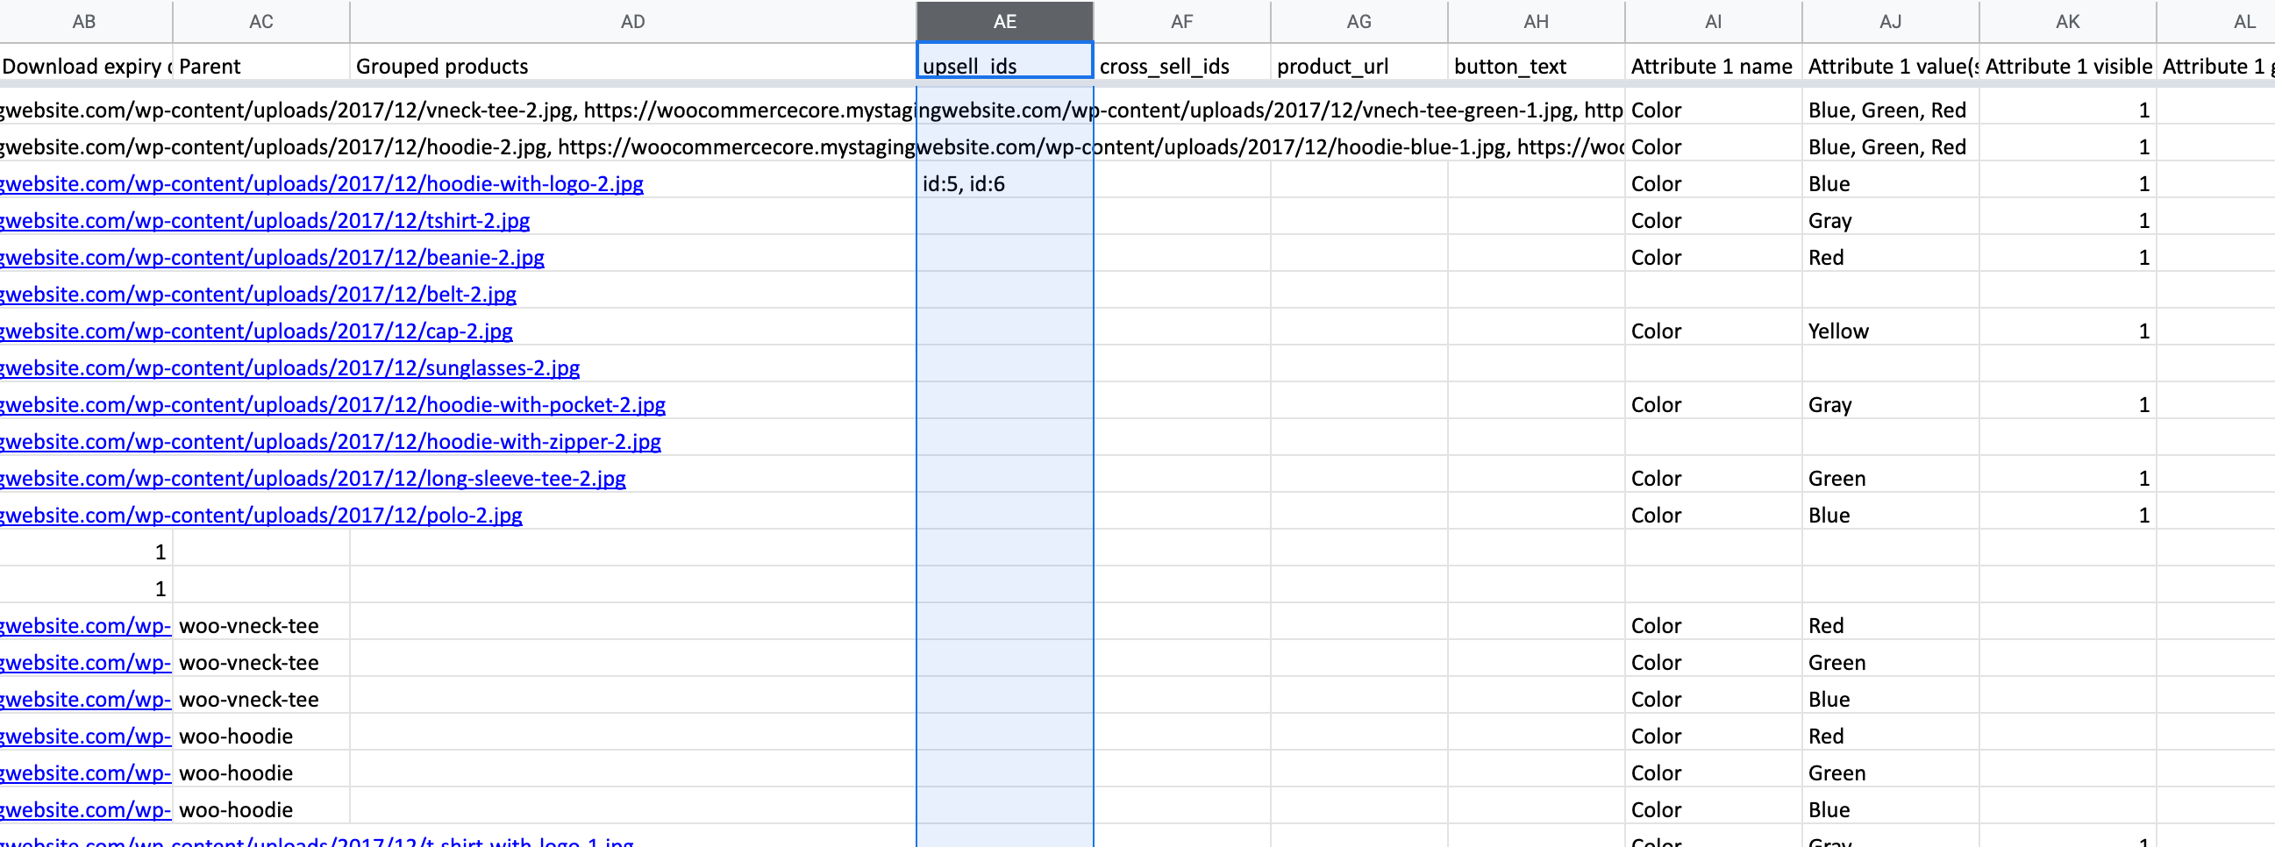Select the button_text header cell
The height and width of the screenshot is (847, 2275).
(x=1536, y=67)
